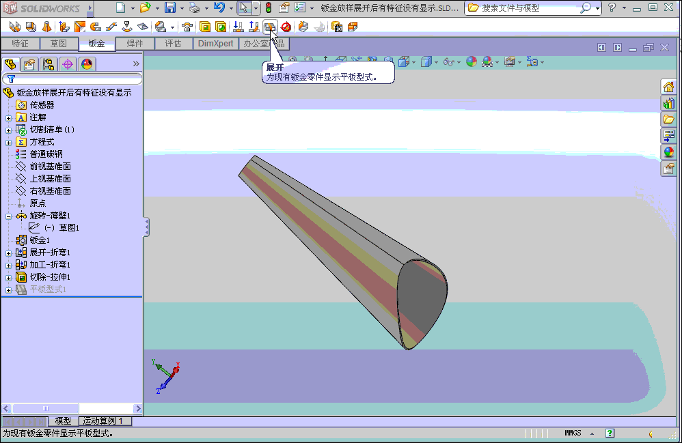
Task: Expand the 切除-拉伸1 feature
Action: (x=8, y=277)
